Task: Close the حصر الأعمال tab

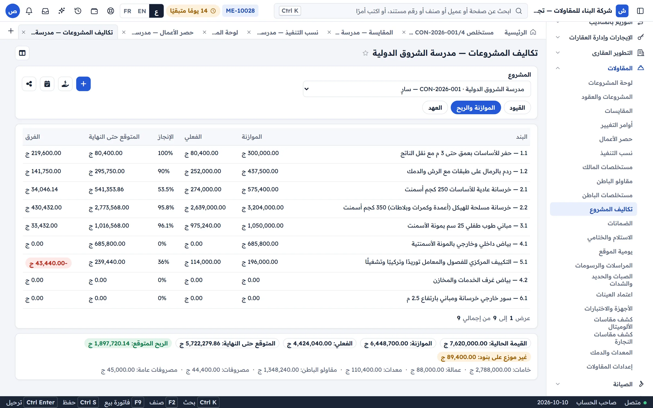Action: [x=124, y=32]
